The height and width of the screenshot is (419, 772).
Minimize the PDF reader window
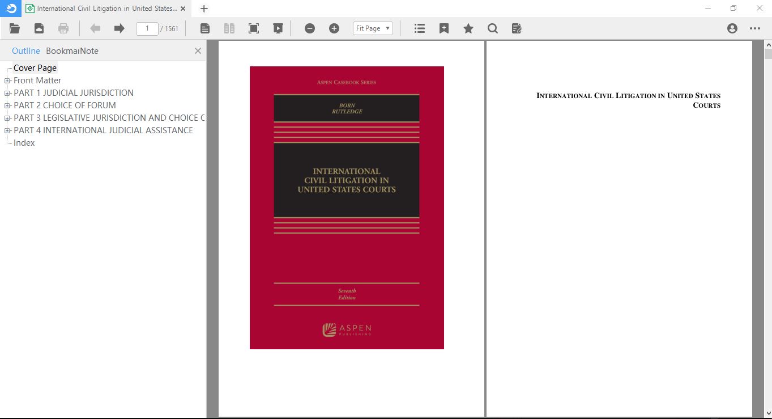pos(708,8)
